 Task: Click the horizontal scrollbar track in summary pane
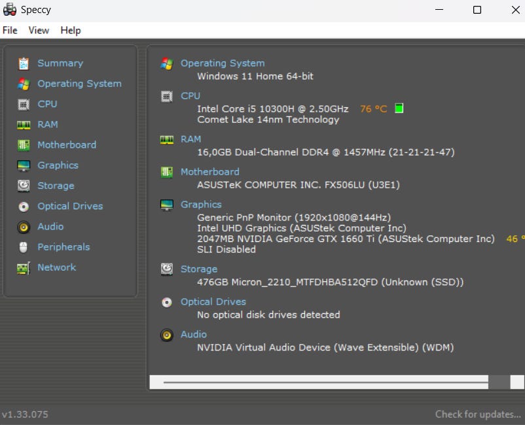tap(325, 382)
